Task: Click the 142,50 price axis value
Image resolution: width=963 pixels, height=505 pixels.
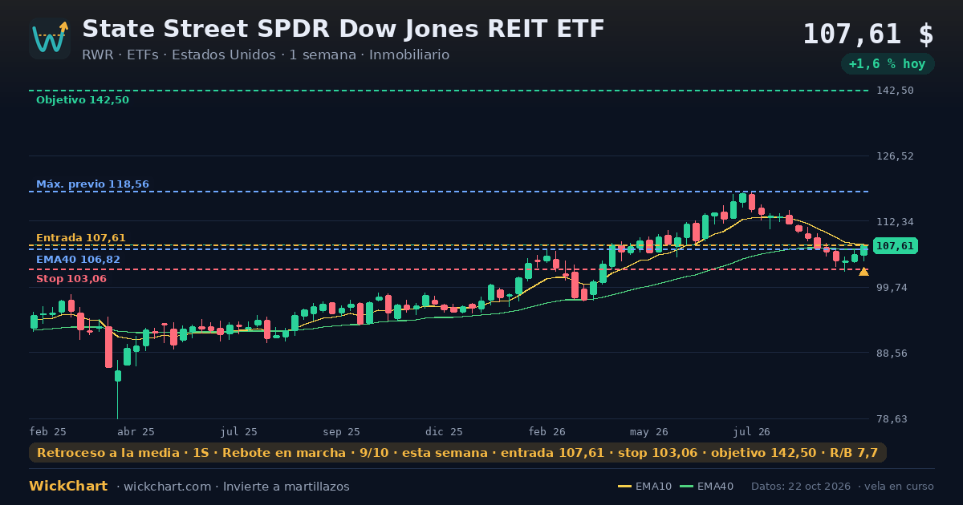Action: [x=896, y=91]
